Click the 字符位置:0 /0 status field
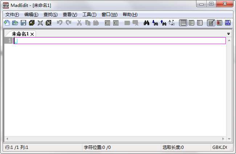Image resolution: width=236 pixels, height=154 pixels. click(x=122, y=147)
